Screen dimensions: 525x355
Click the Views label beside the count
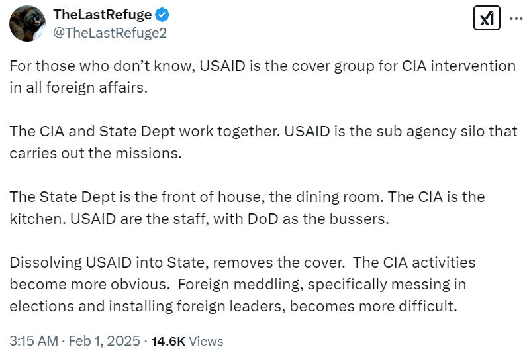pyautogui.click(x=206, y=342)
